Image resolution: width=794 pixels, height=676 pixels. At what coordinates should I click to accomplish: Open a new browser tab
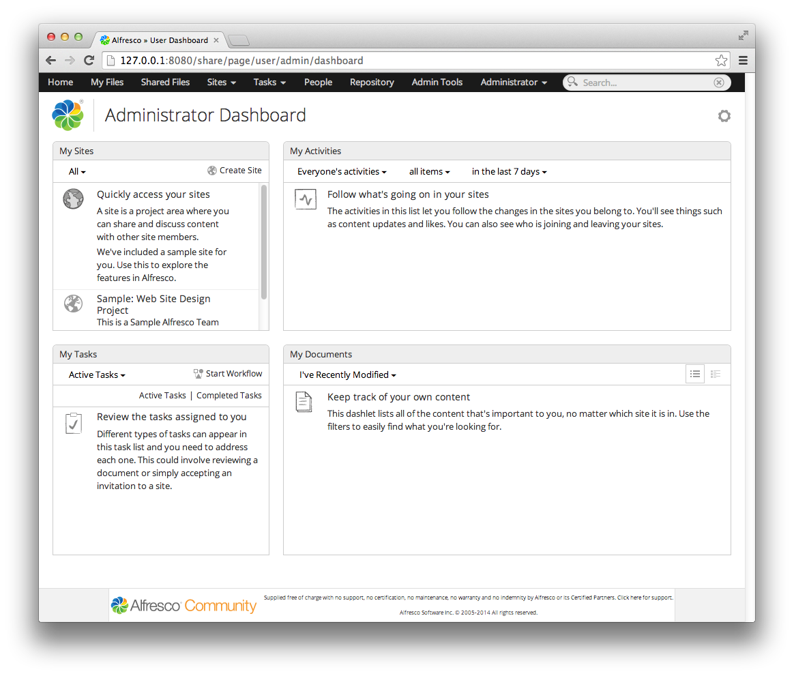click(239, 40)
